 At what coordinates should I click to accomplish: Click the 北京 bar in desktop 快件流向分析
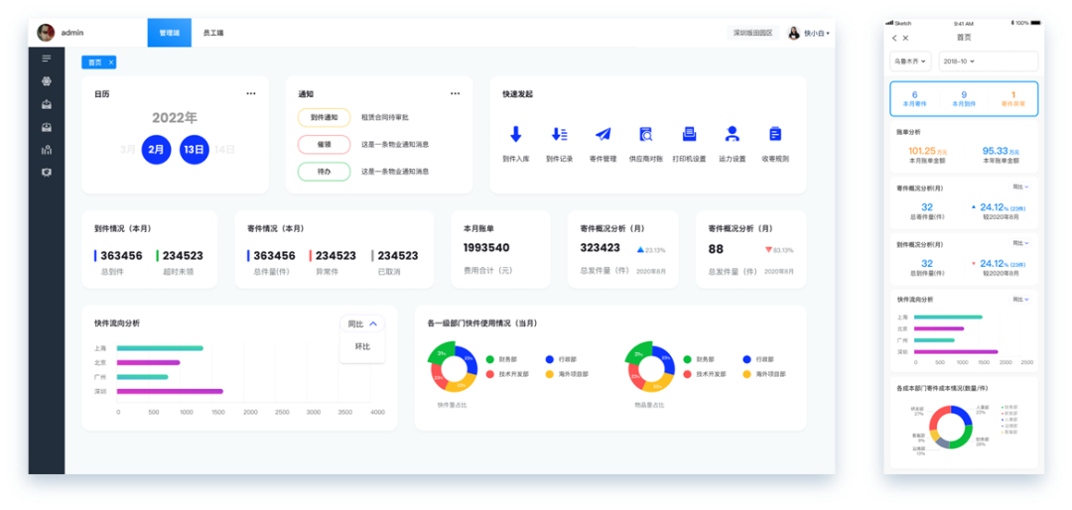(148, 362)
